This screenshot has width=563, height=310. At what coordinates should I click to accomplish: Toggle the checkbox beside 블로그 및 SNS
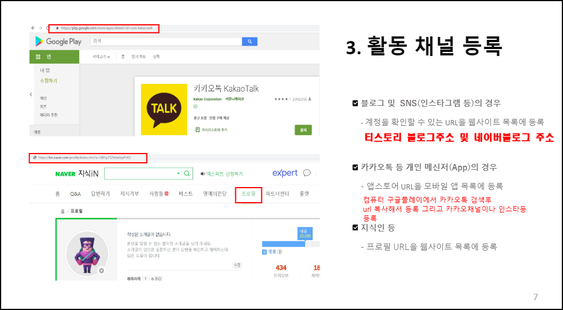tap(355, 104)
